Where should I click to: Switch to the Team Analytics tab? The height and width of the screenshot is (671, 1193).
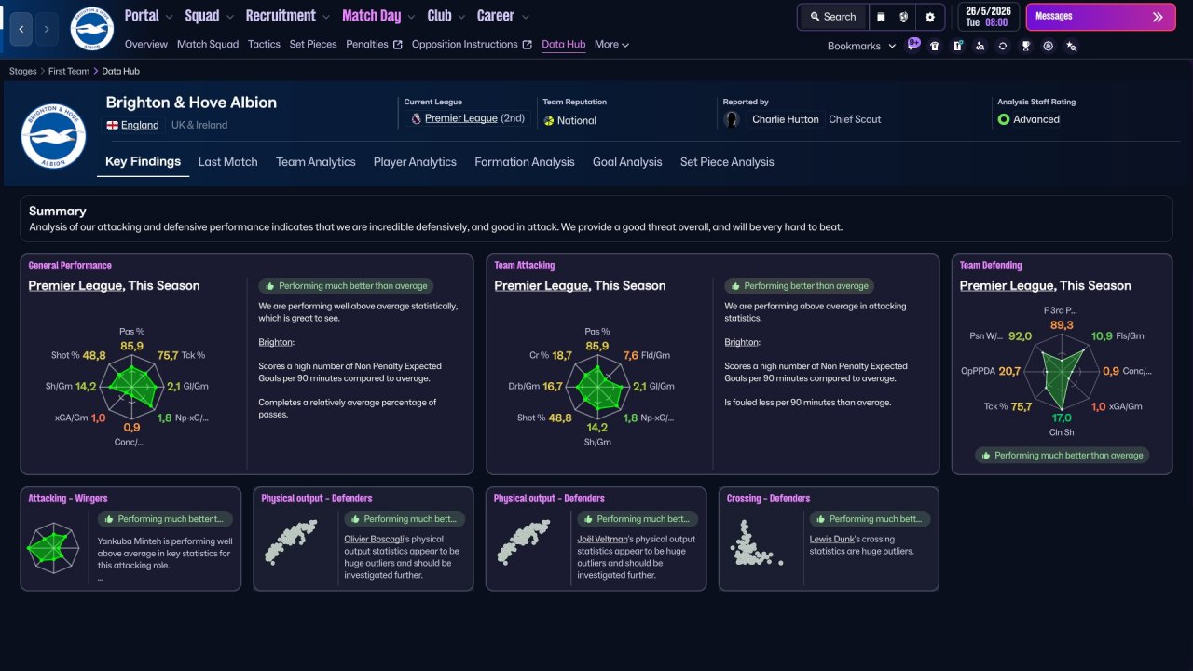pos(316,162)
